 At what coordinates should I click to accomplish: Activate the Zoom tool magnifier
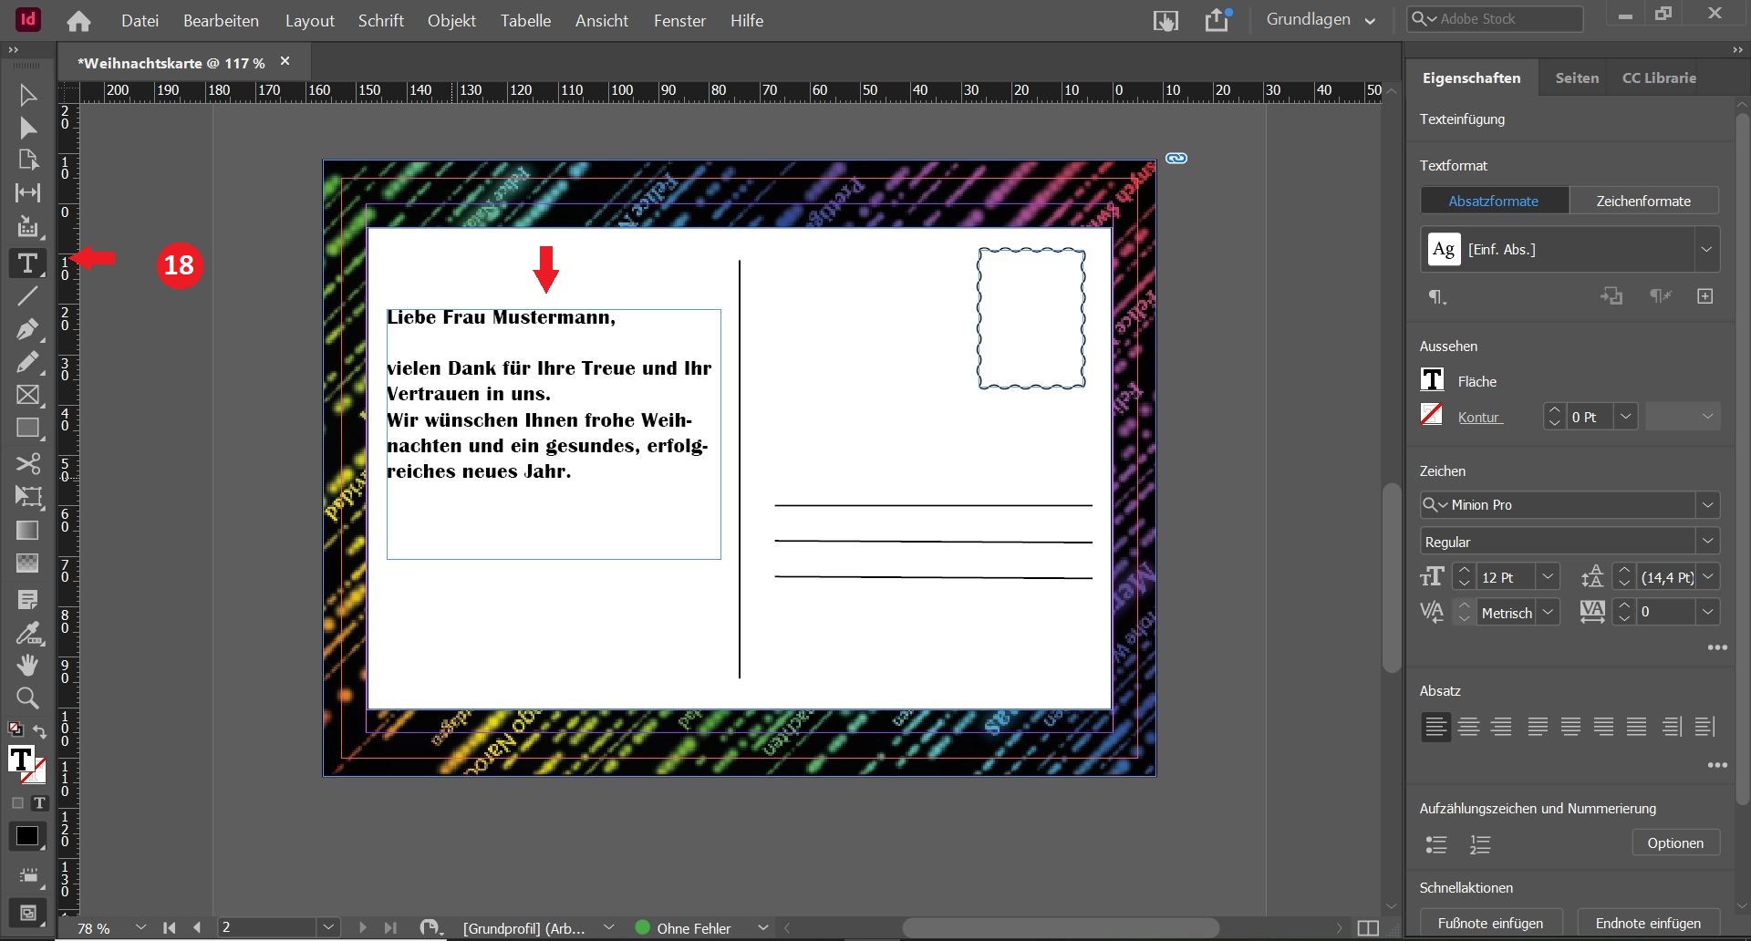[27, 698]
